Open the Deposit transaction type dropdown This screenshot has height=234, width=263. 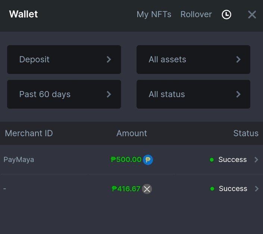(64, 60)
